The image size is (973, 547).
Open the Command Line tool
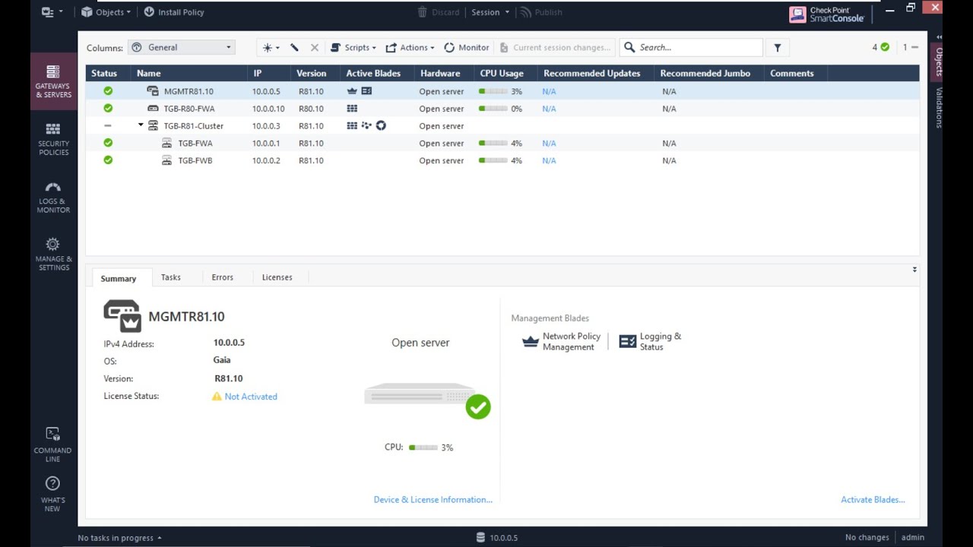tap(52, 444)
